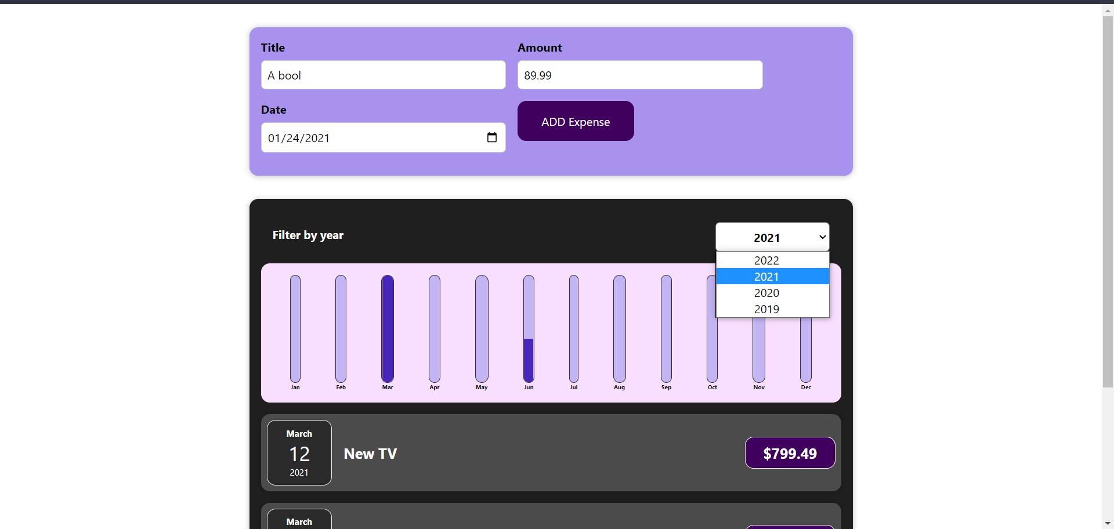Select 2022 from the year dropdown
Image resolution: width=1114 pixels, height=529 pixels.
click(766, 260)
